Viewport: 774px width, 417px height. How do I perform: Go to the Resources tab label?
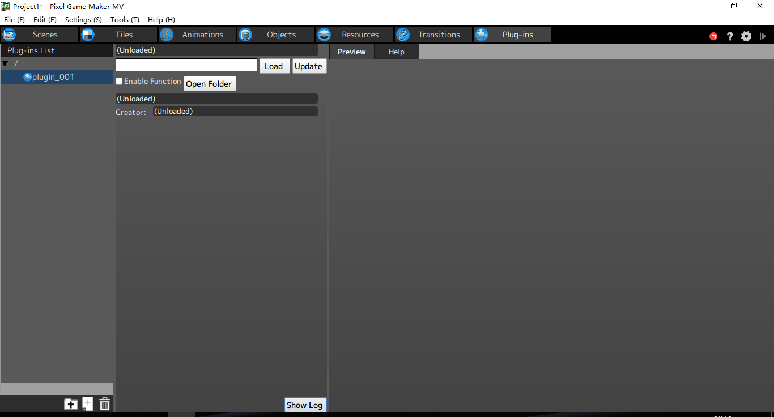[x=360, y=35]
